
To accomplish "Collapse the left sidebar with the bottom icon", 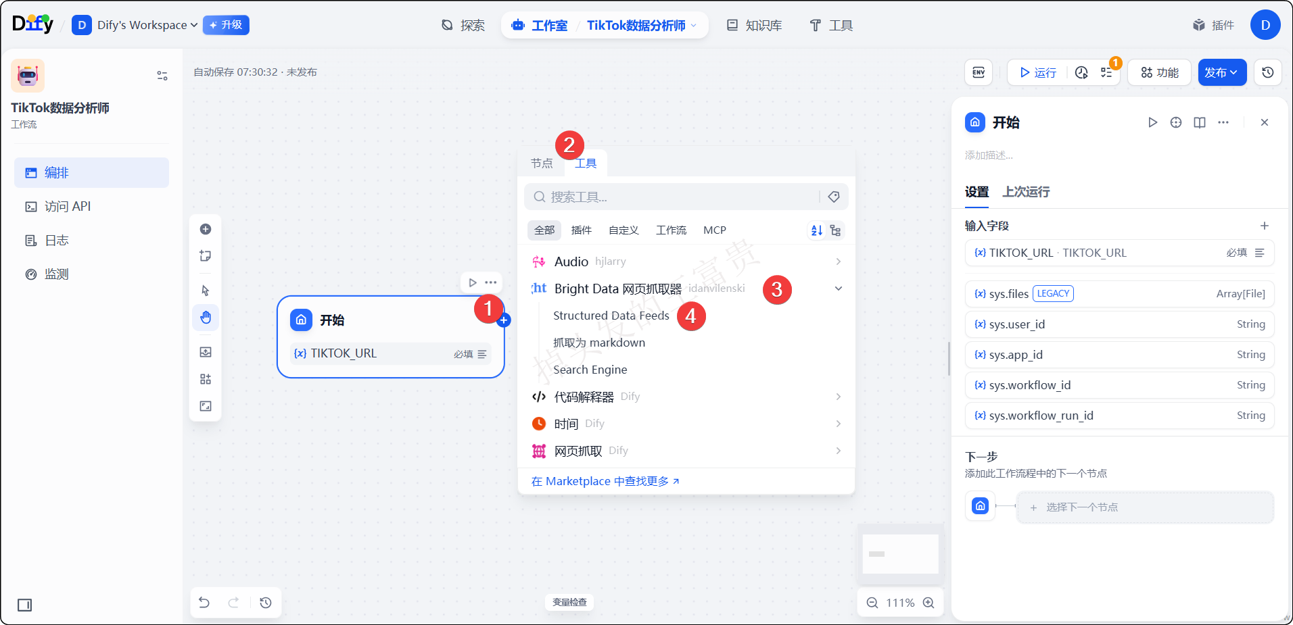I will click(x=25, y=605).
